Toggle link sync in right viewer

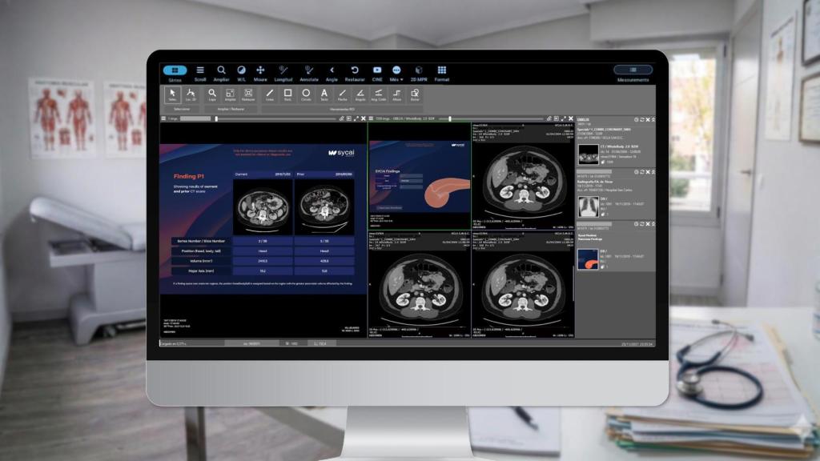click(x=549, y=118)
